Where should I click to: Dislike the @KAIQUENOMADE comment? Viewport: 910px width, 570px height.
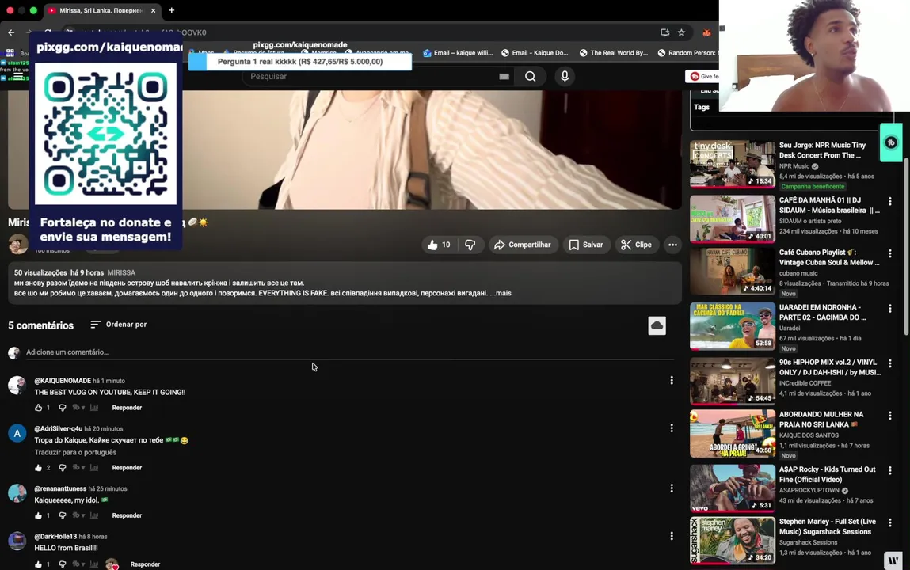click(x=63, y=408)
